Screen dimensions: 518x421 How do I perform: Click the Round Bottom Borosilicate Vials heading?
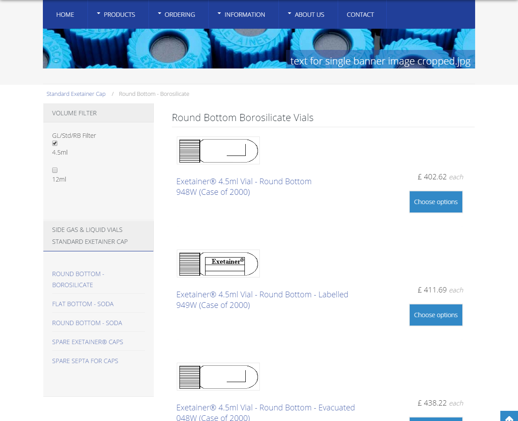pyautogui.click(x=243, y=118)
